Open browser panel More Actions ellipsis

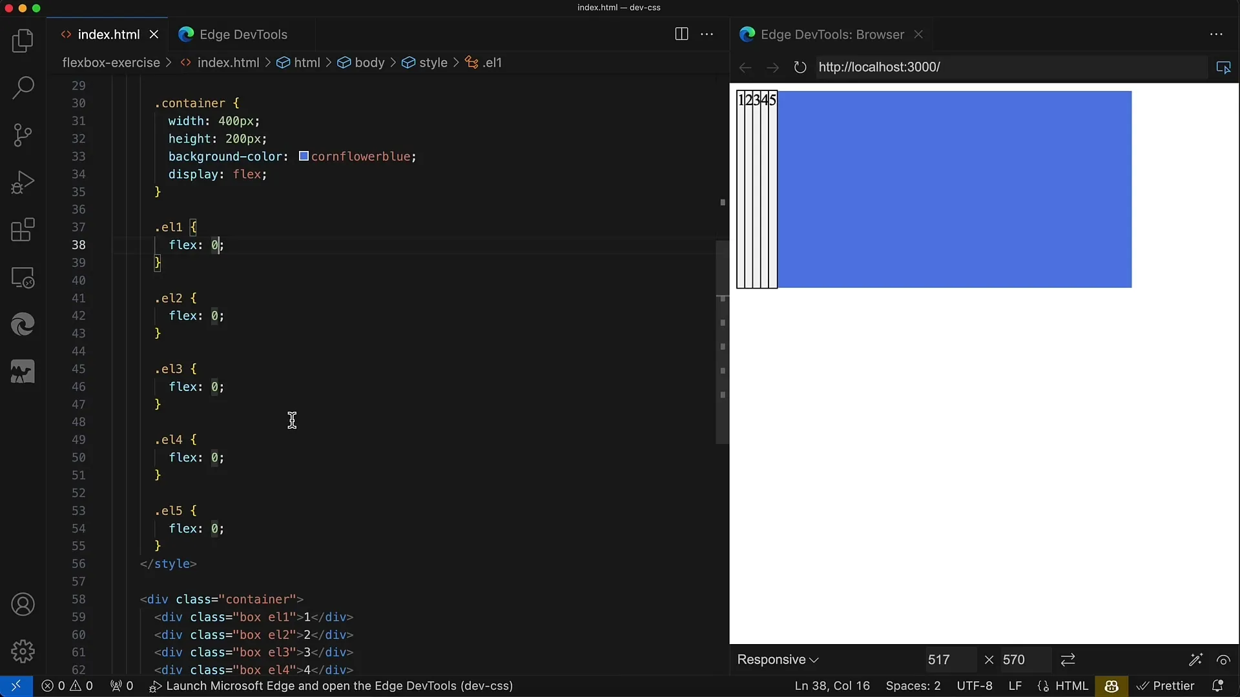(x=1216, y=34)
